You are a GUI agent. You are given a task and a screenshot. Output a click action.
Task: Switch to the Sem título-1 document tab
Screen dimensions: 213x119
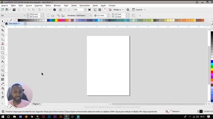click(14, 23)
